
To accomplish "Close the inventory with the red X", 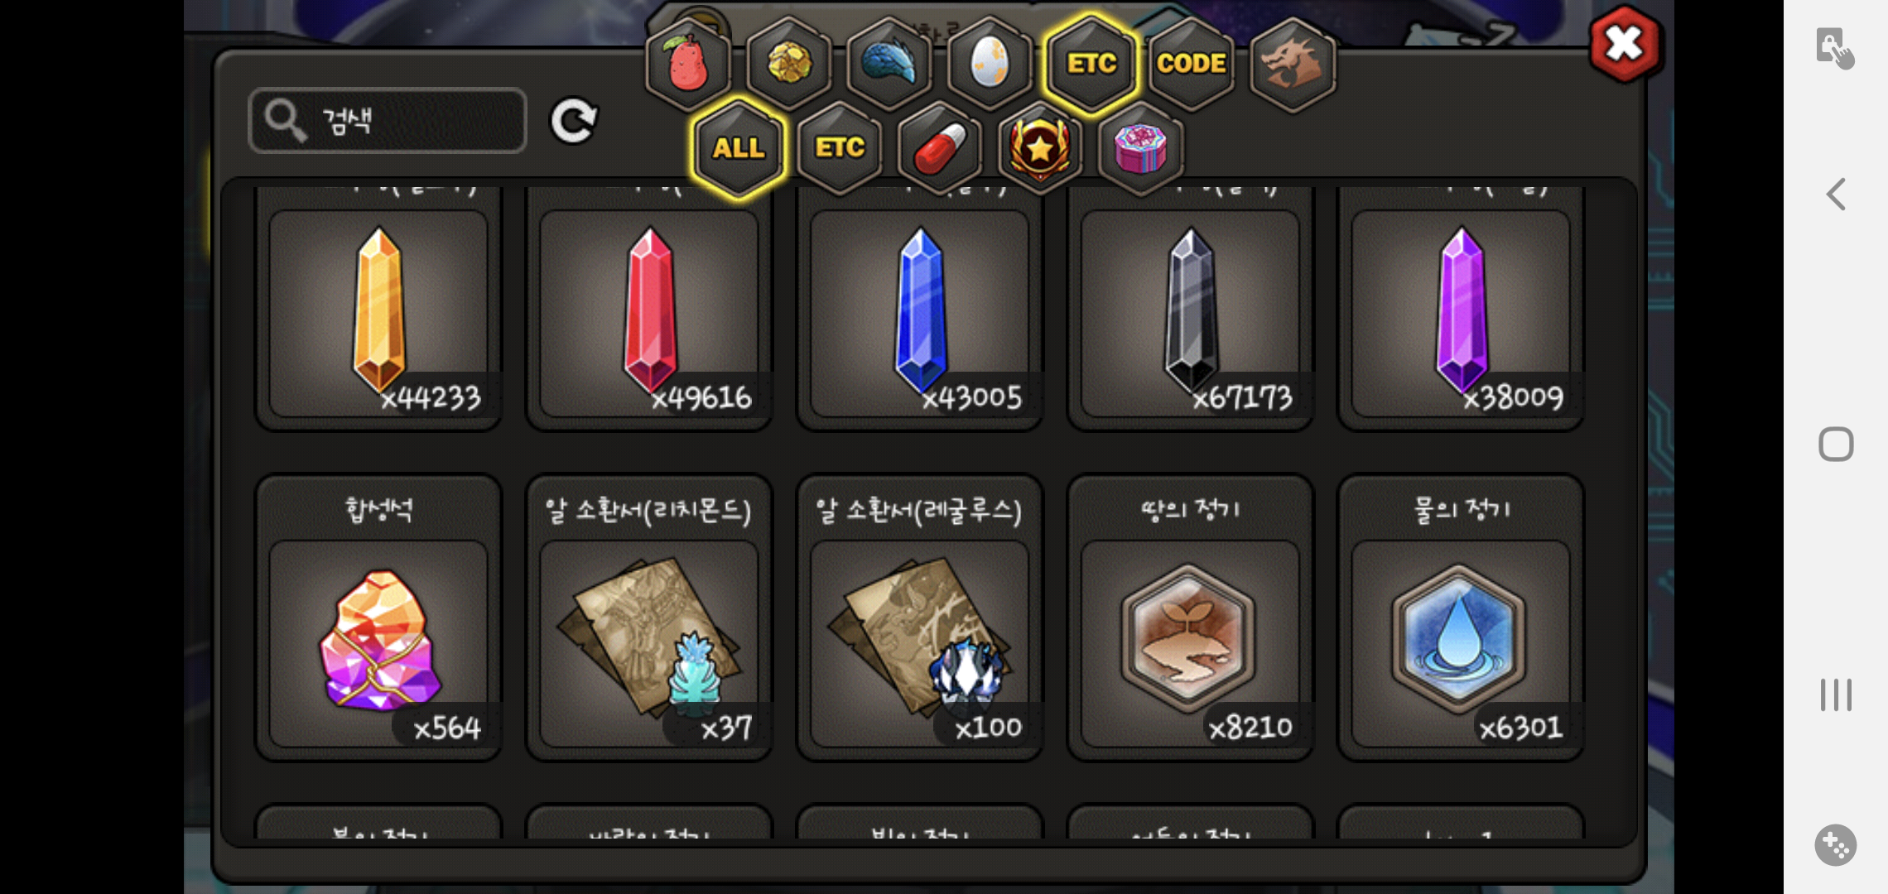I will (1625, 45).
